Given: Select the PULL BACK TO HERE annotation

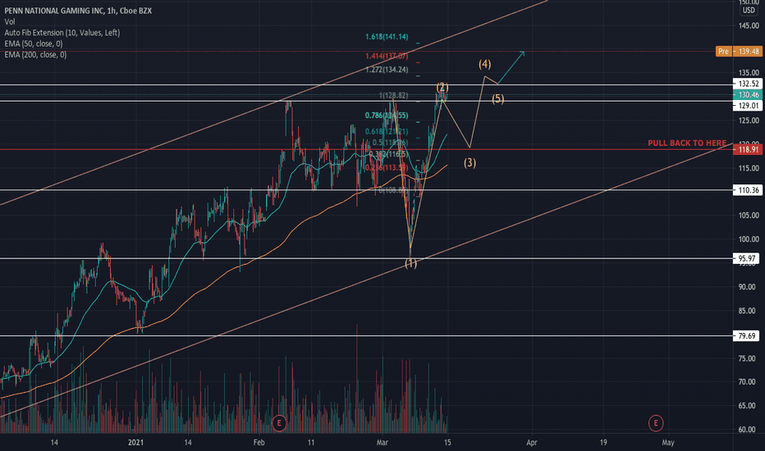Looking at the screenshot, I should click(687, 143).
